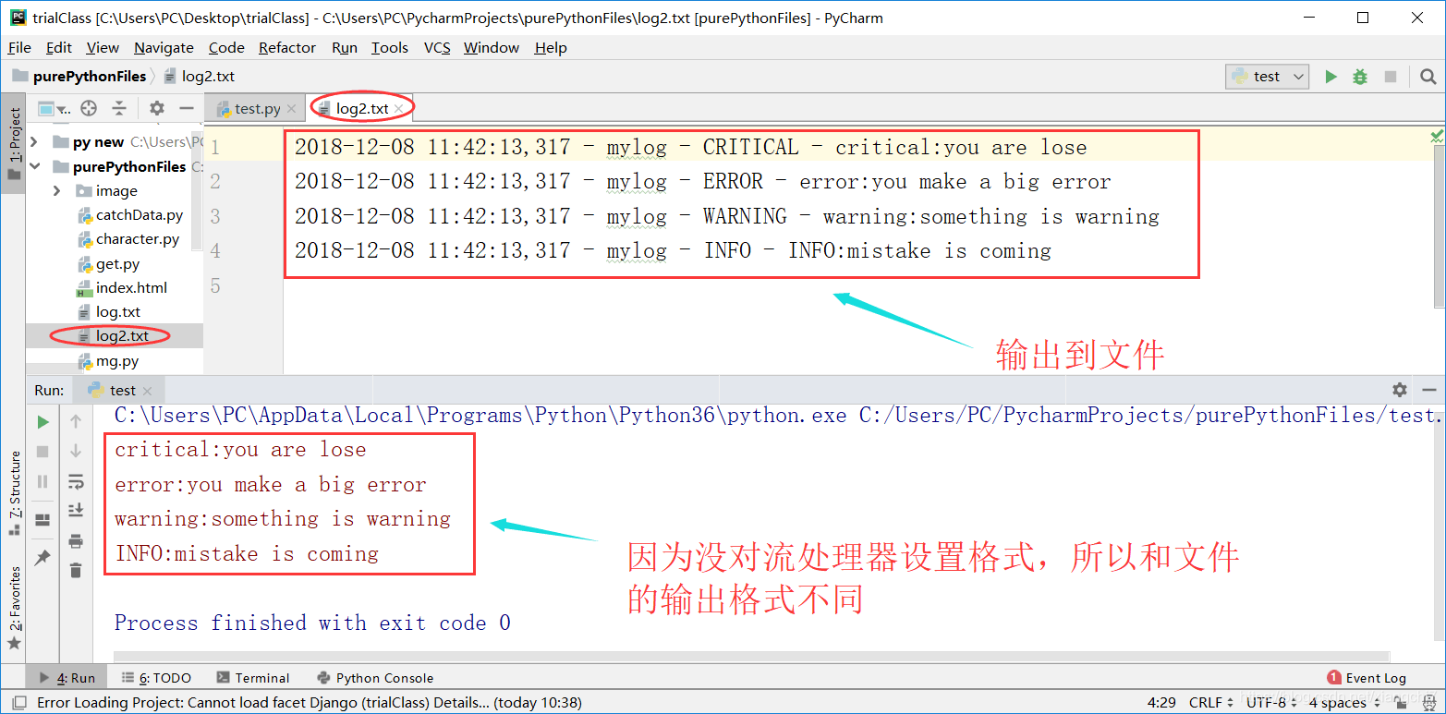Close the log2.txt editor tab
Screen dimensions: 1446x714
399,109
